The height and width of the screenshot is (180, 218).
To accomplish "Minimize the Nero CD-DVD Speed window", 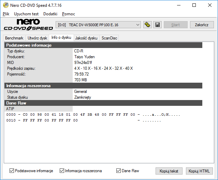I will point(179,5).
